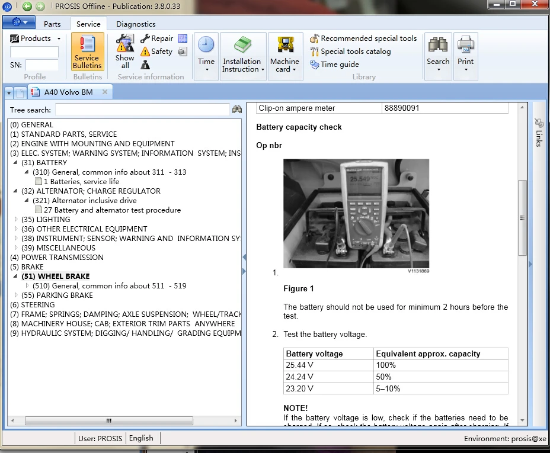Click the SN input field
This screenshot has height=453, width=550.
tap(41, 65)
